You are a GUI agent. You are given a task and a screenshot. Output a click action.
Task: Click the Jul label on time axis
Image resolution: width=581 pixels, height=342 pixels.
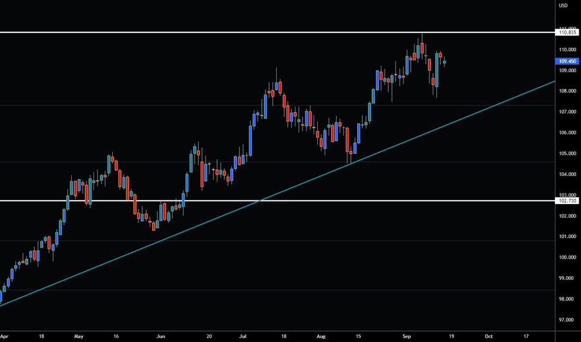(x=242, y=336)
